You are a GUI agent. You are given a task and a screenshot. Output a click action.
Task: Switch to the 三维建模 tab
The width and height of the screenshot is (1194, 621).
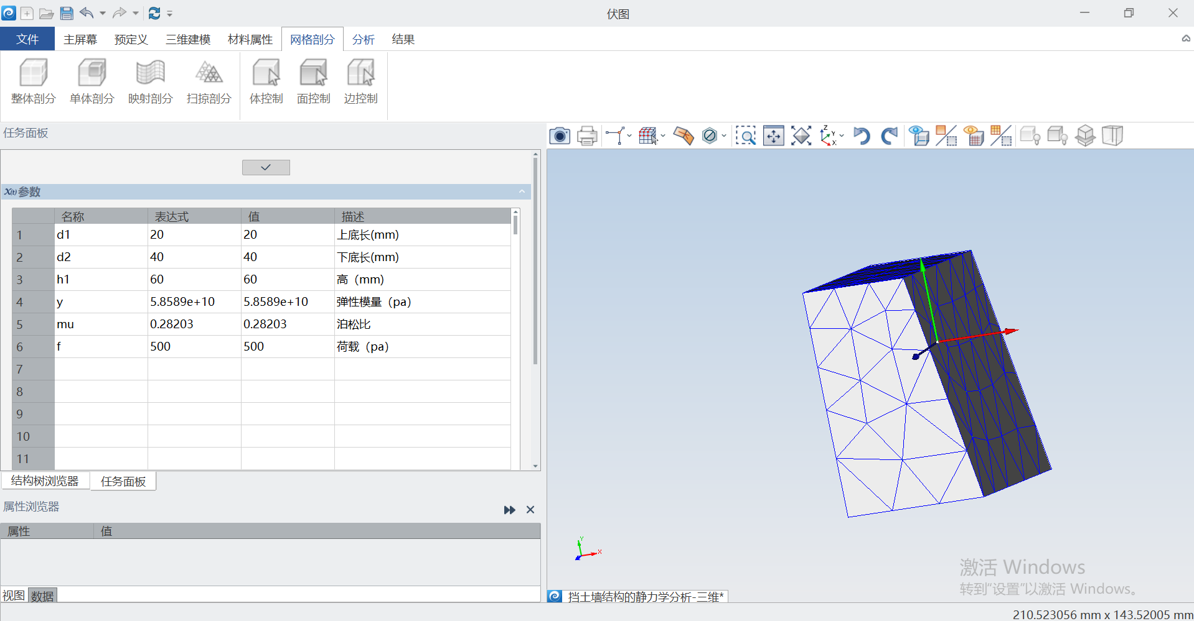point(188,39)
